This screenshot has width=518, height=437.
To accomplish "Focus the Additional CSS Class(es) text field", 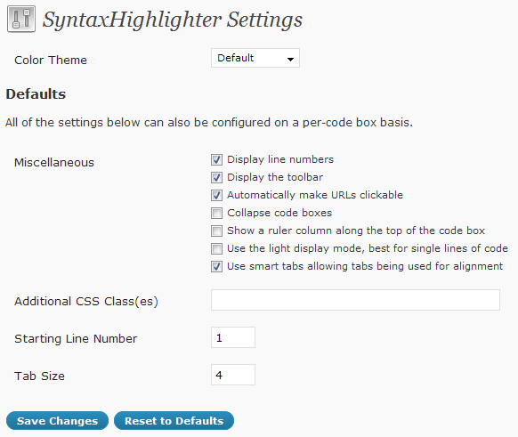I will coord(355,300).
